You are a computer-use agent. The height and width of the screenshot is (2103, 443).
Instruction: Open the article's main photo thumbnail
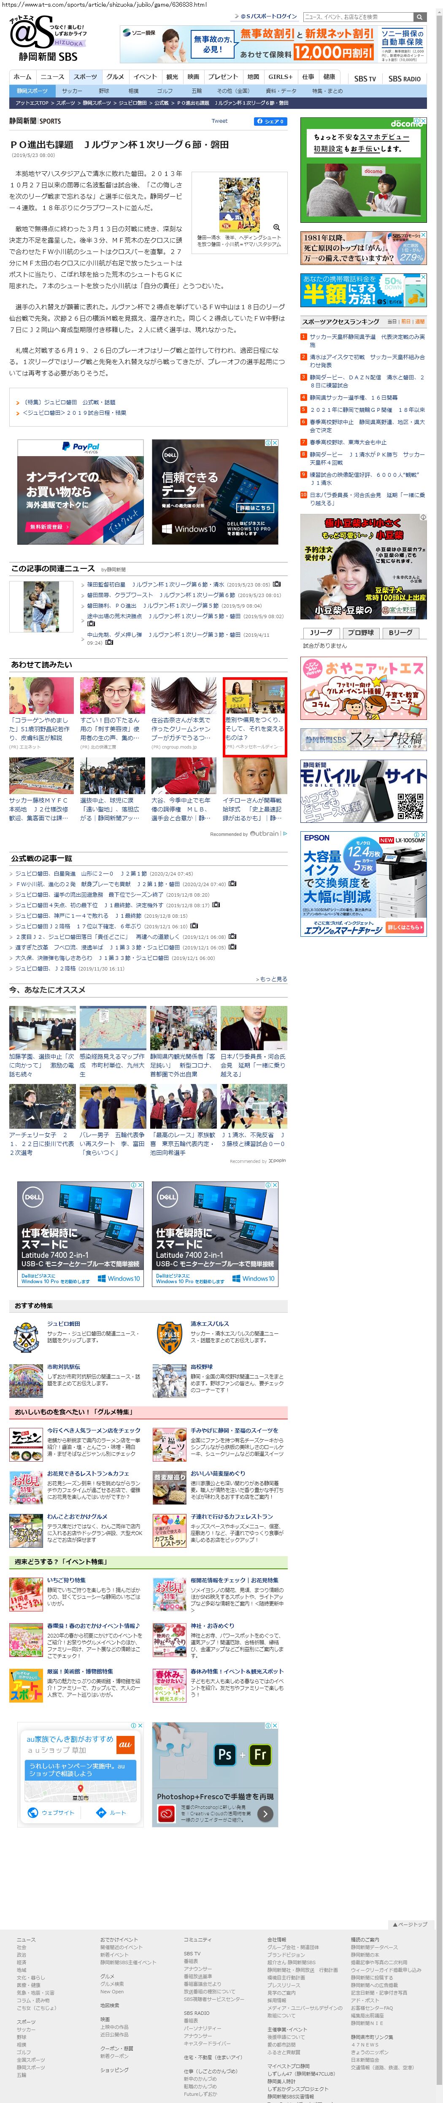pyautogui.click(x=240, y=205)
